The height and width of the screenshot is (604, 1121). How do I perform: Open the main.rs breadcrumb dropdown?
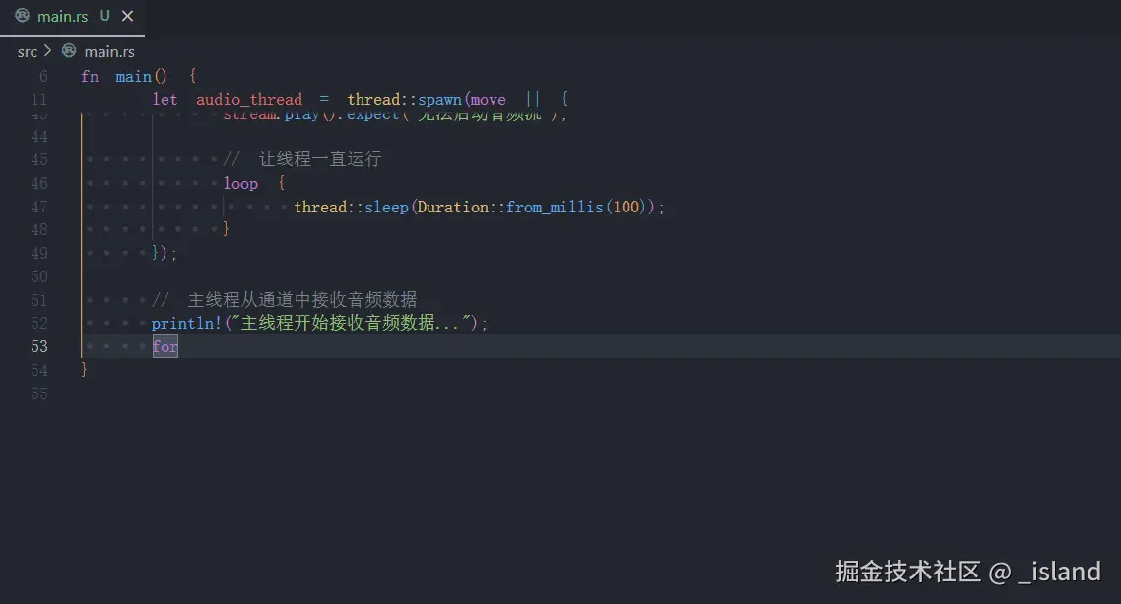point(109,51)
